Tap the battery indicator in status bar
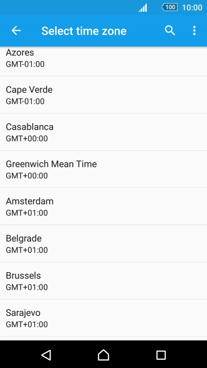This screenshot has width=207, height=368. 170,7
